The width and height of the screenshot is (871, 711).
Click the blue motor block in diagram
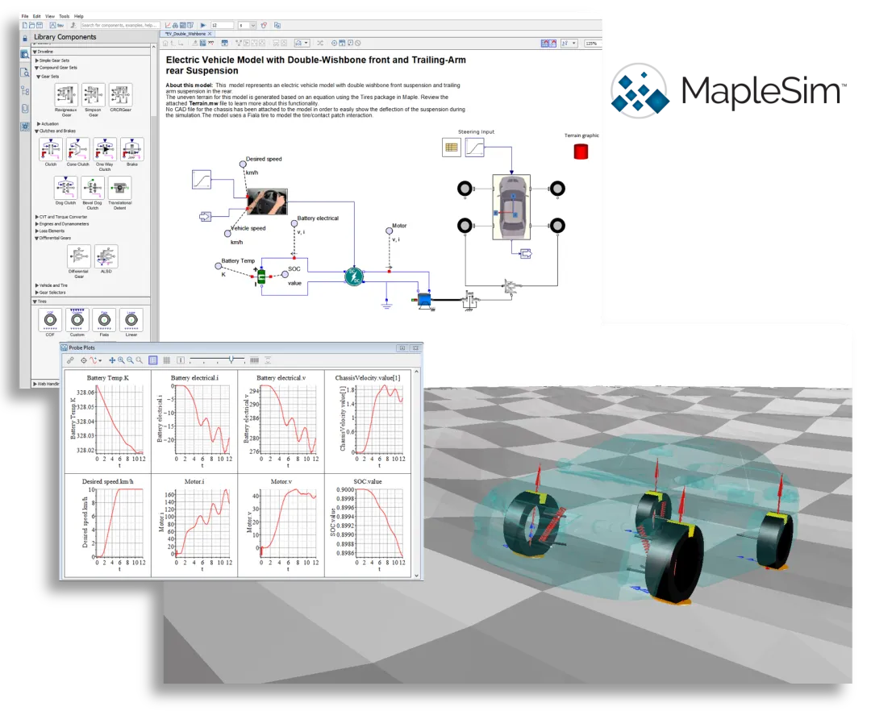click(424, 301)
